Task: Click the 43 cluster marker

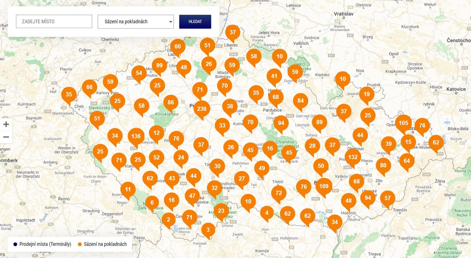Action: [x=172, y=178]
